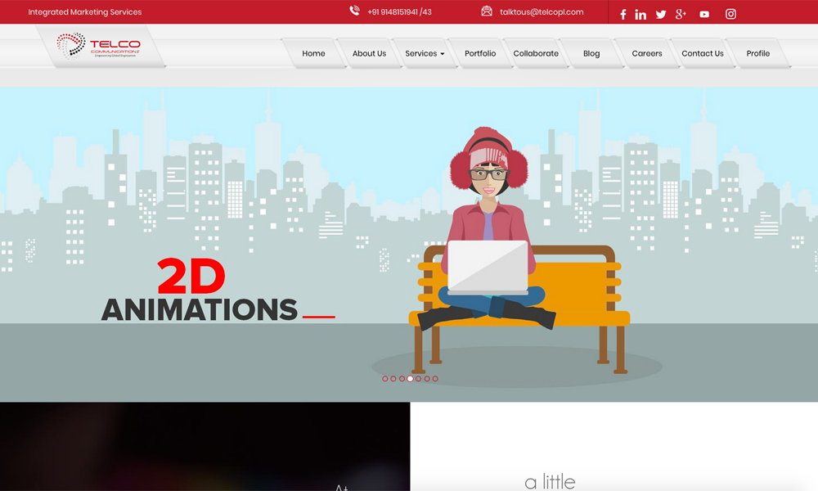Open the Portfolio menu item

point(480,54)
